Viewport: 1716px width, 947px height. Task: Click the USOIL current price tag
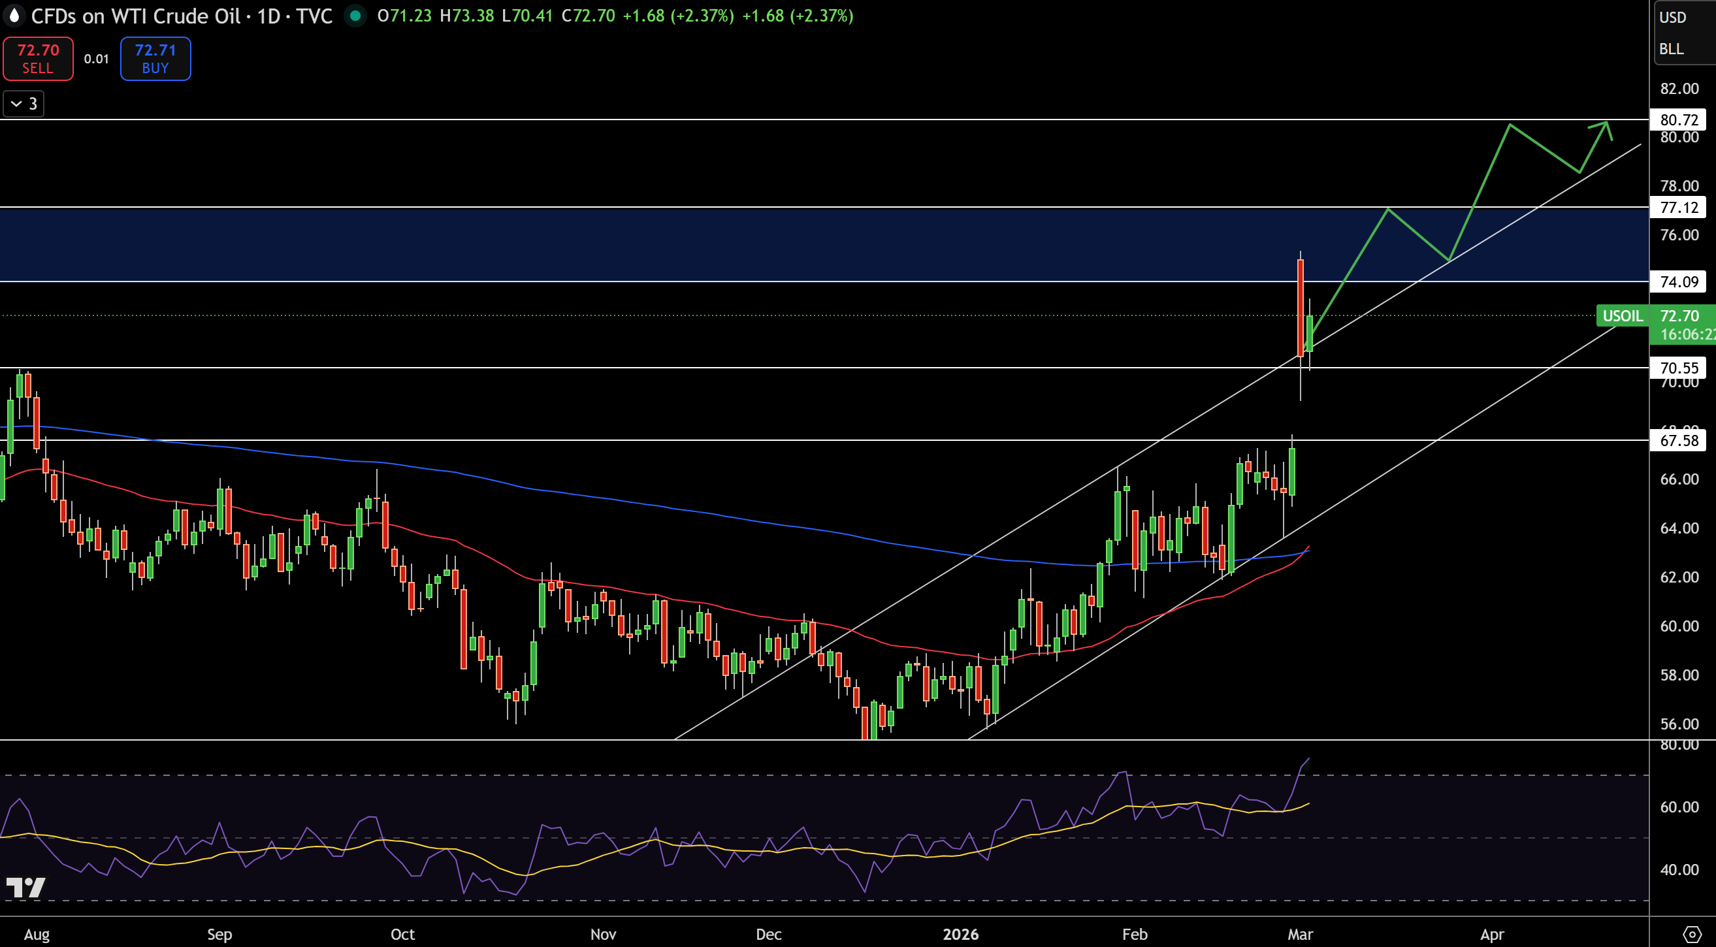click(x=1622, y=315)
